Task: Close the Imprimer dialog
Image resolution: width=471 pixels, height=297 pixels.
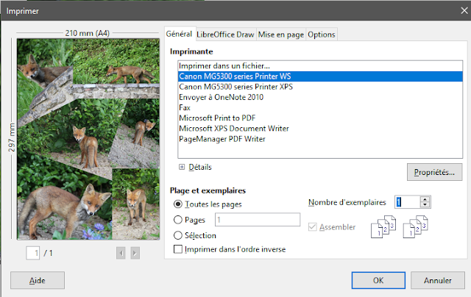Action: [x=464, y=11]
